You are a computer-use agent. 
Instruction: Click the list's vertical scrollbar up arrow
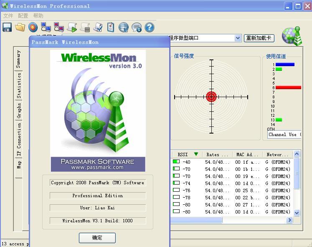pyautogui.click(x=297, y=154)
